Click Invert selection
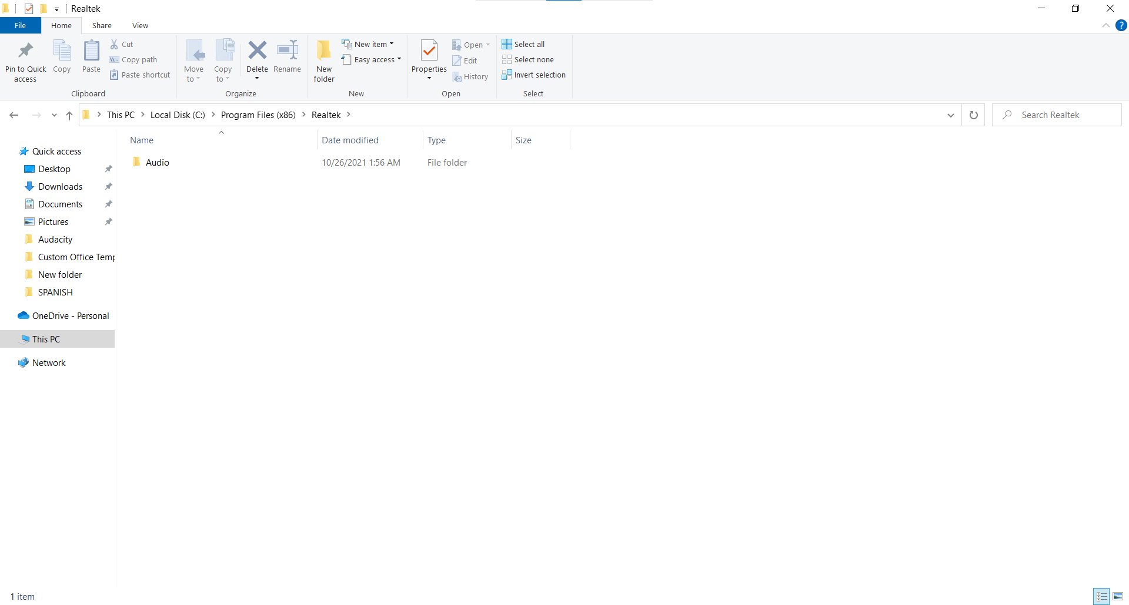 pyautogui.click(x=534, y=75)
